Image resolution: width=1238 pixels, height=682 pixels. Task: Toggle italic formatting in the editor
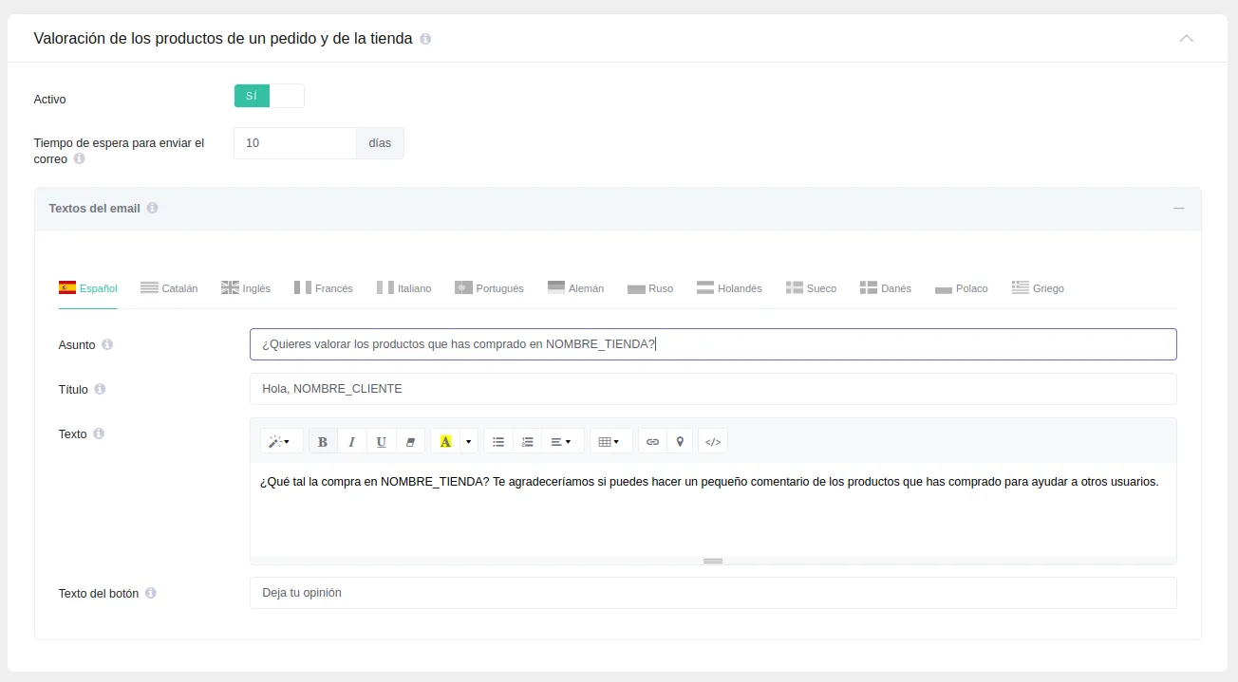(x=351, y=441)
